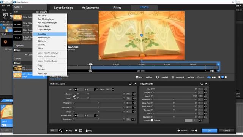243x137 pixels.
Task: Click the blue keyframe selector icon
Action: tap(222, 77)
